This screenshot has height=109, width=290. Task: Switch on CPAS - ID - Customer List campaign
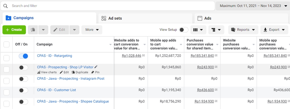click(23, 91)
